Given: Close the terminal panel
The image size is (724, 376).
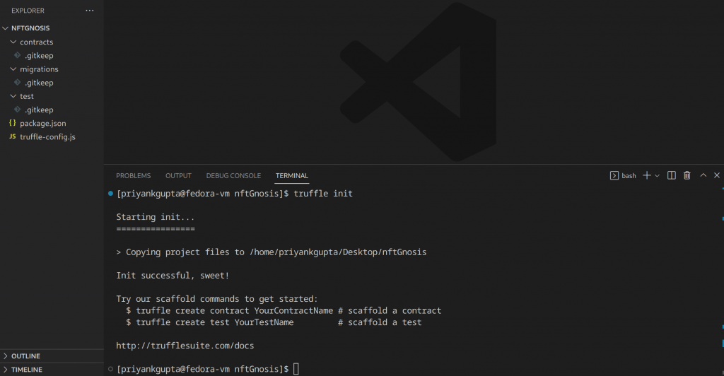Looking at the screenshot, I should [716, 175].
